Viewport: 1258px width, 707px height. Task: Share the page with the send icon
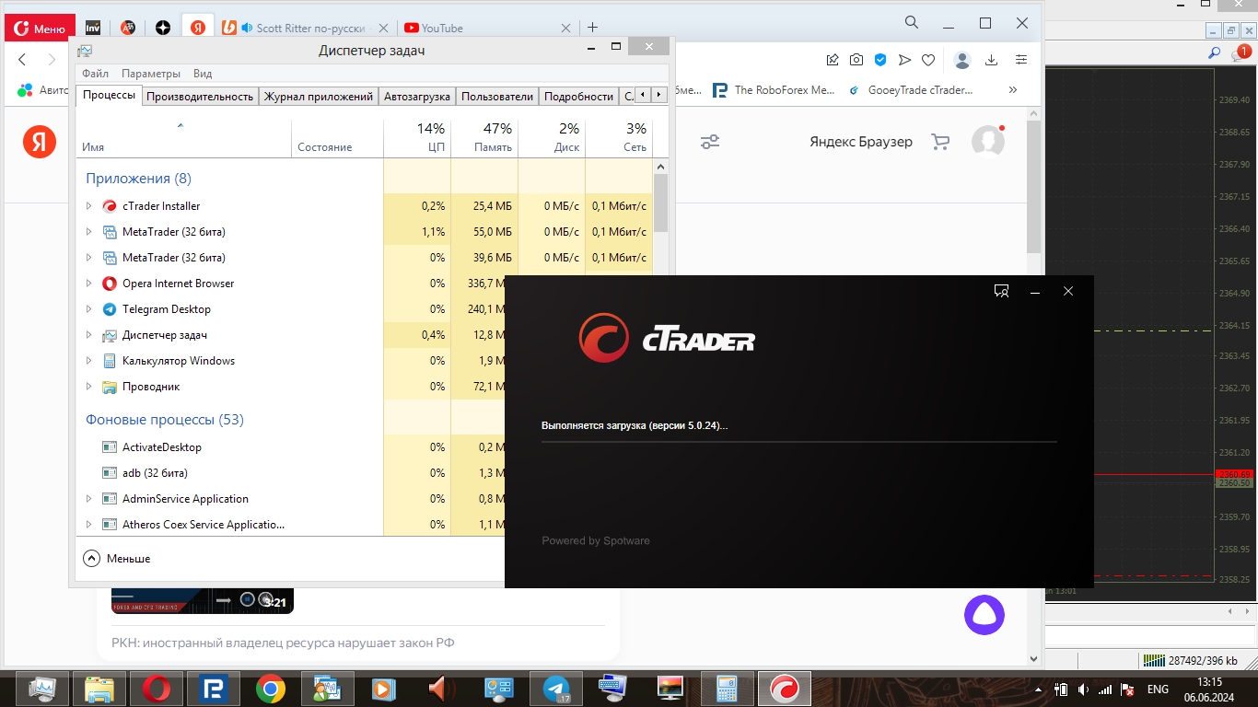tap(904, 59)
